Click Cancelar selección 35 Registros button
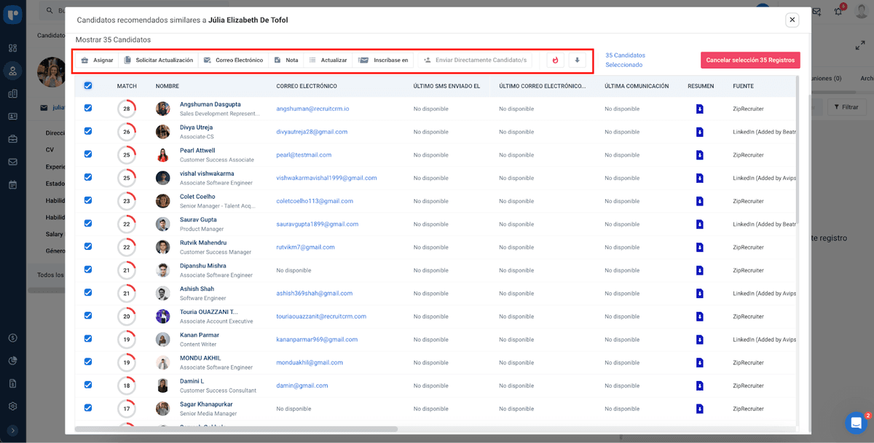This screenshot has height=443, width=874. coord(750,60)
